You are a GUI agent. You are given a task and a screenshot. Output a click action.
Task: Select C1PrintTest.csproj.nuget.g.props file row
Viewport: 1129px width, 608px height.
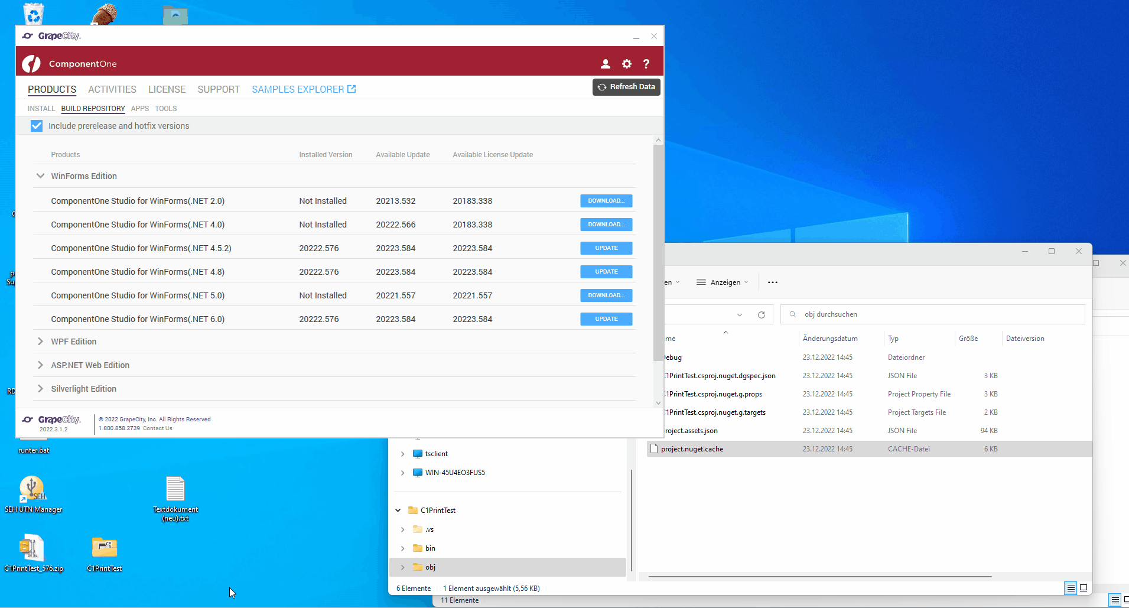coord(870,394)
